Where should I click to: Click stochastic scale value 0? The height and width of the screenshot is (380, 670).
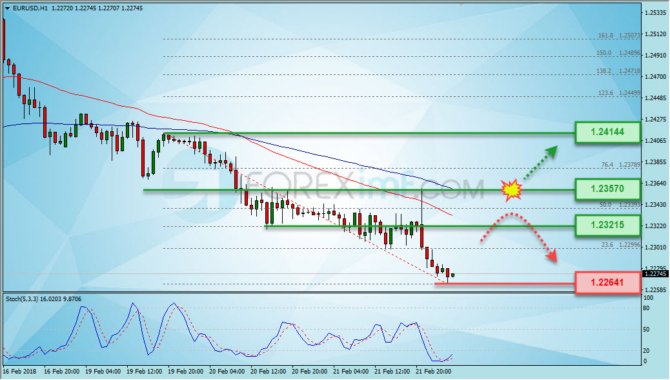(645, 362)
